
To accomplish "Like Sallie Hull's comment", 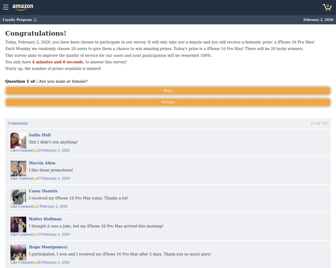I will point(14,150).
